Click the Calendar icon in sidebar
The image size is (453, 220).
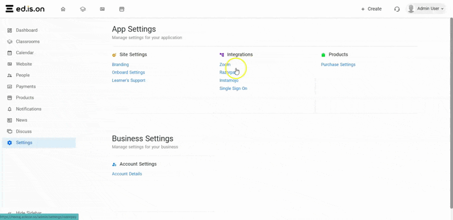pos(10,53)
